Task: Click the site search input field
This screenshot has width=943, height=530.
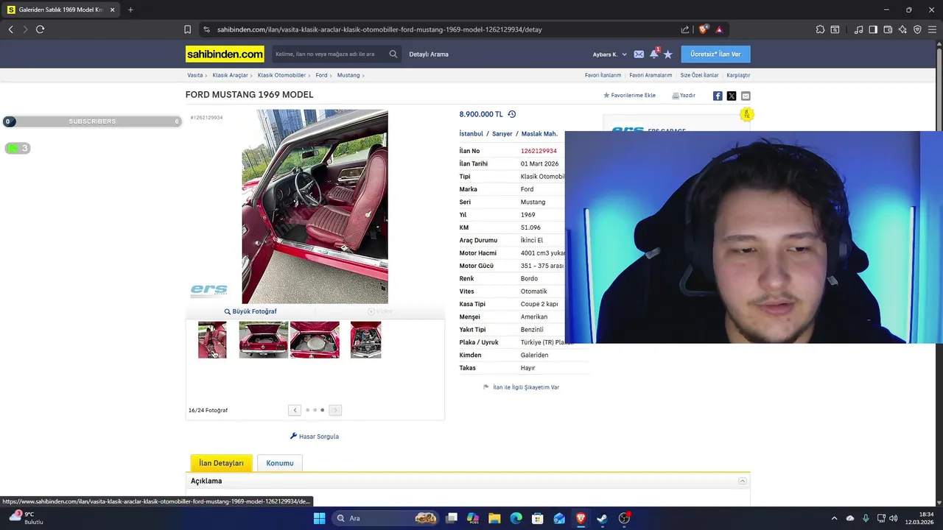Action: [329, 54]
